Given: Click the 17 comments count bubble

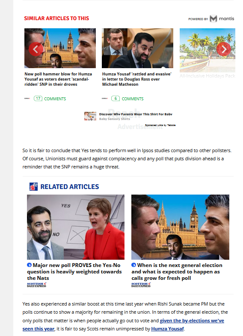Looking at the screenshot, I should [38, 99].
